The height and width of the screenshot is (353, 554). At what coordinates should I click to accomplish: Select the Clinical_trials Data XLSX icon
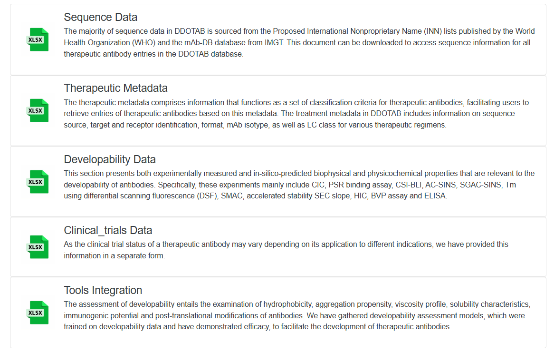(38, 247)
